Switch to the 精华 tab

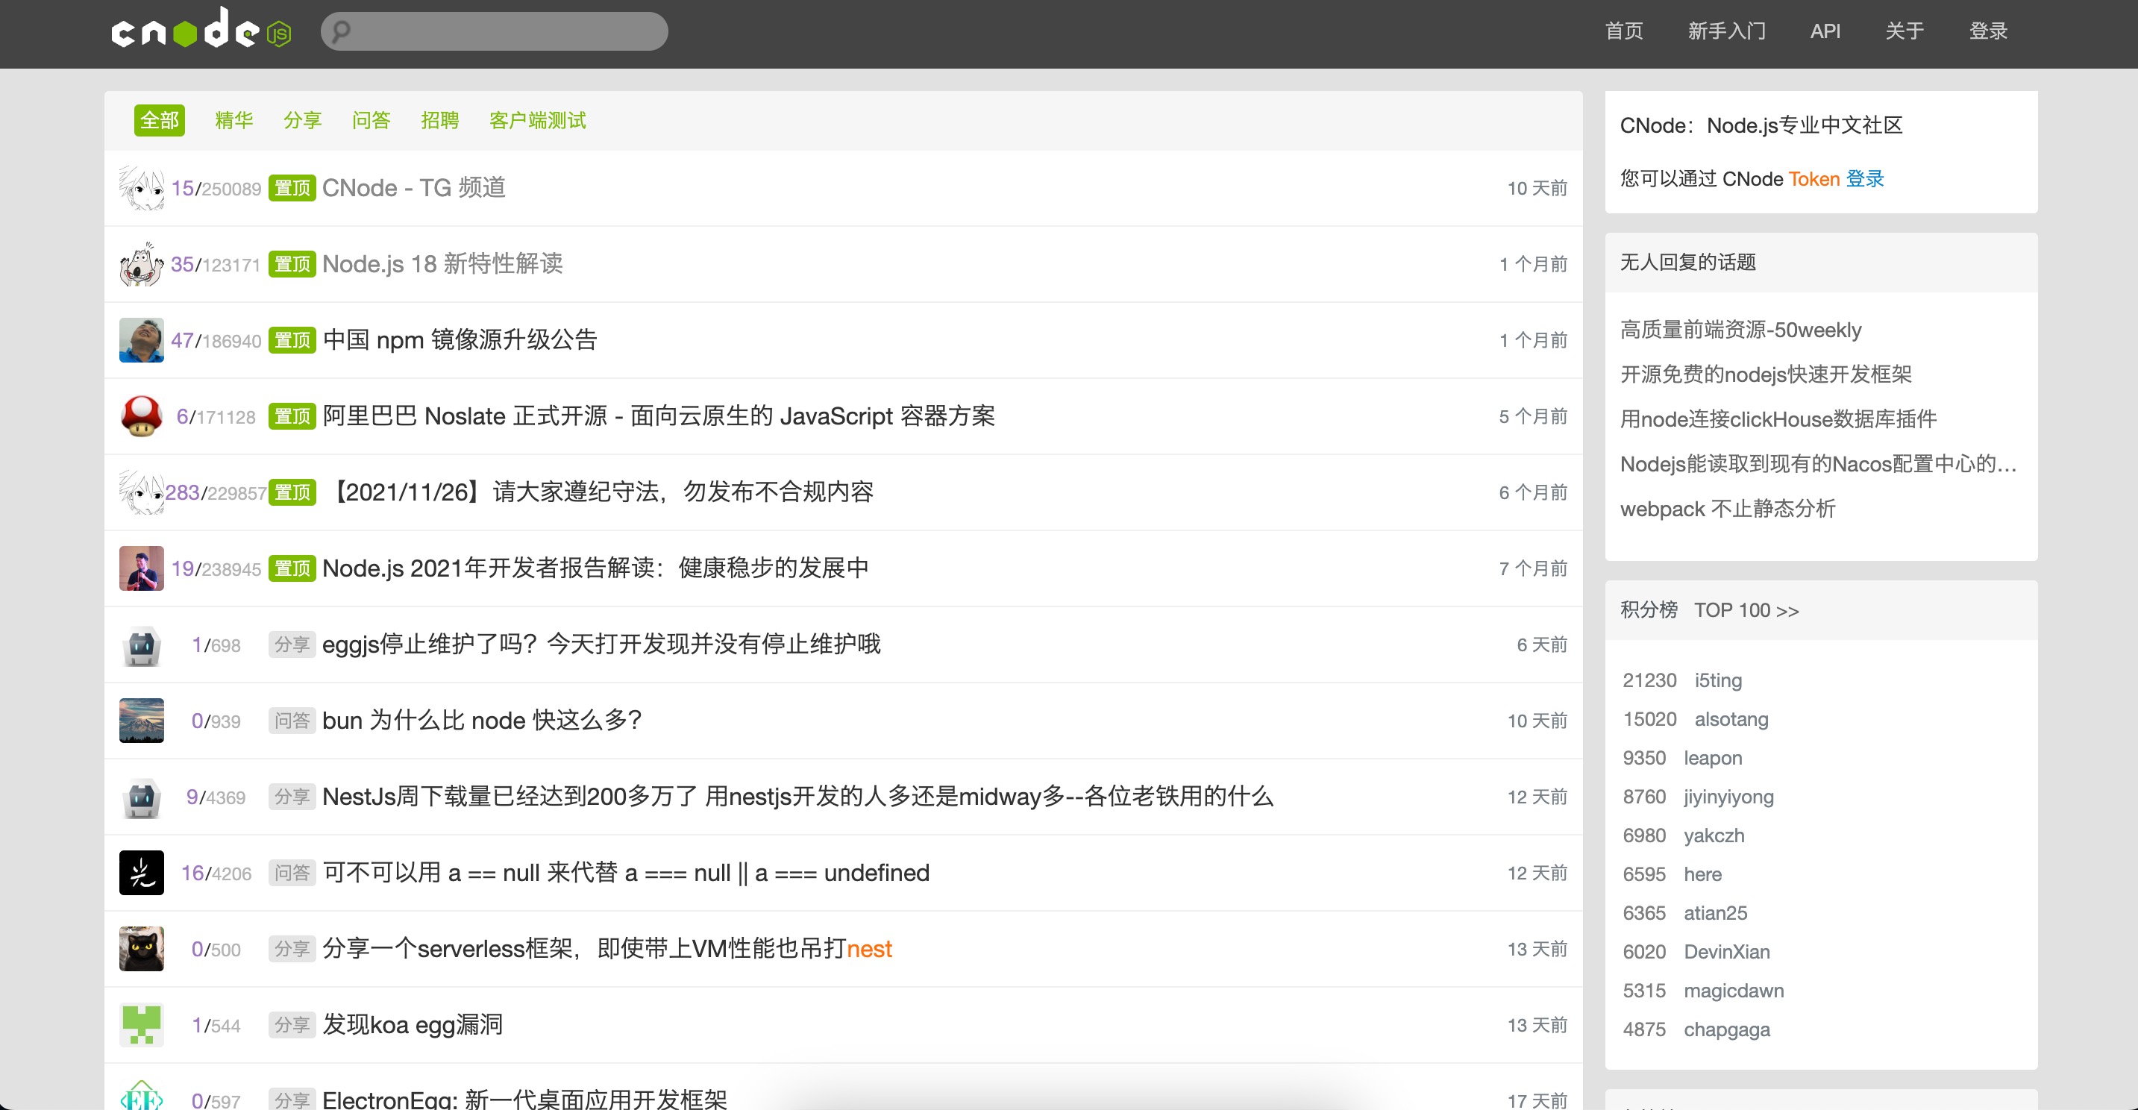233,120
